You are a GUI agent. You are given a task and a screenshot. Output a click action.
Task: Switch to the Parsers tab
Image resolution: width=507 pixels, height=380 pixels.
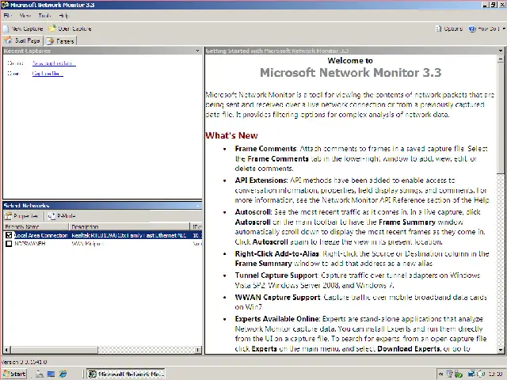click(x=61, y=41)
